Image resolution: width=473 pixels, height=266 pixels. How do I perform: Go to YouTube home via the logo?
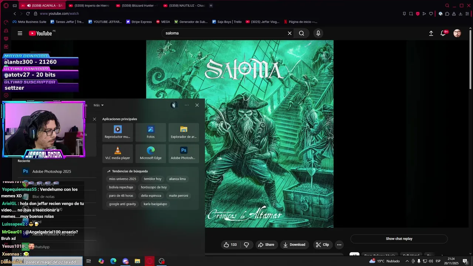[41, 33]
